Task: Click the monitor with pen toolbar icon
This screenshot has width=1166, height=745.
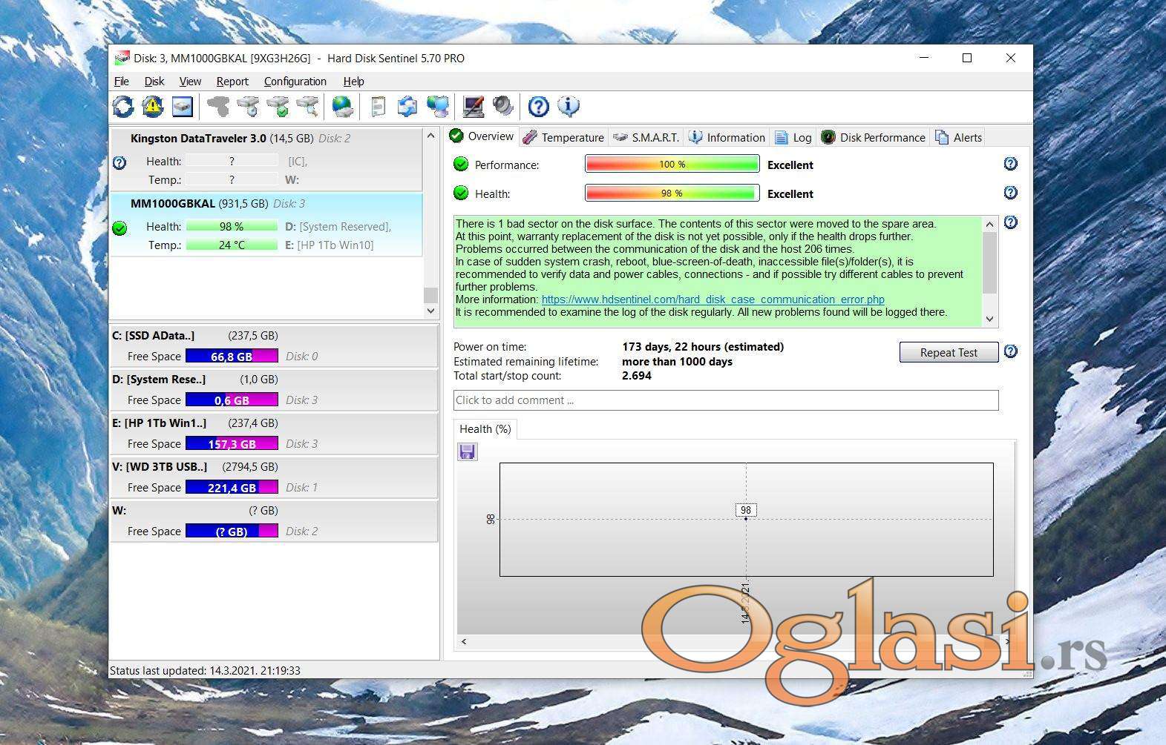Action: 473,107
